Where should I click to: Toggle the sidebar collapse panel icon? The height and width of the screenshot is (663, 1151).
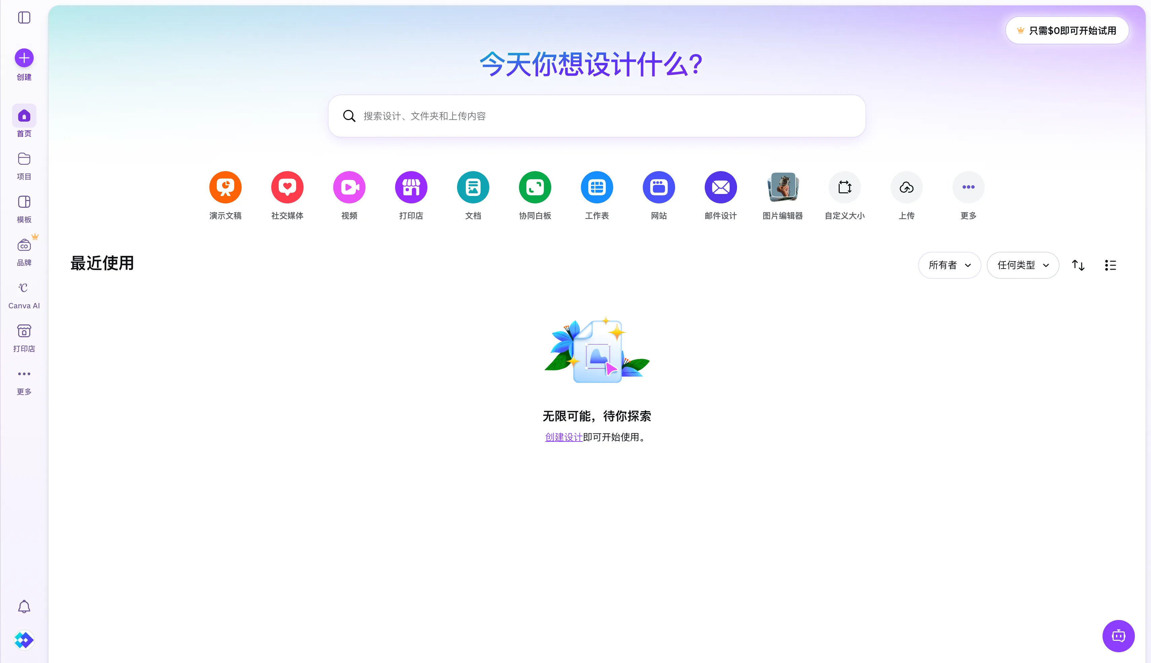point(24,18)
